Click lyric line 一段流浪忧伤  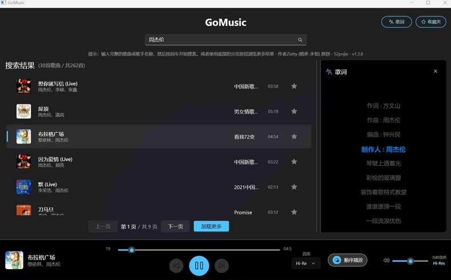click(384, 221)
